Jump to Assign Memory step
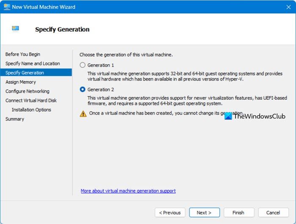The width and height of the screenshot is (296, 224). coord(21,82)
